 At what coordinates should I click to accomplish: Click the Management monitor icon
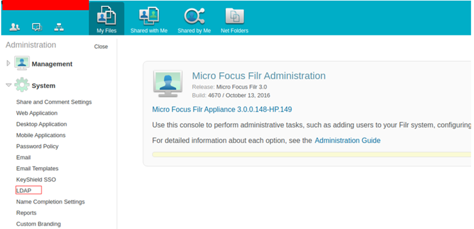(x=22, y=63)
